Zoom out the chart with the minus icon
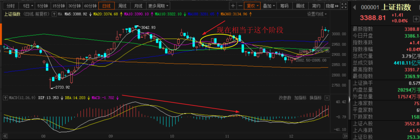This screenshot has height=140, width=420. click(x=240, y=5)
